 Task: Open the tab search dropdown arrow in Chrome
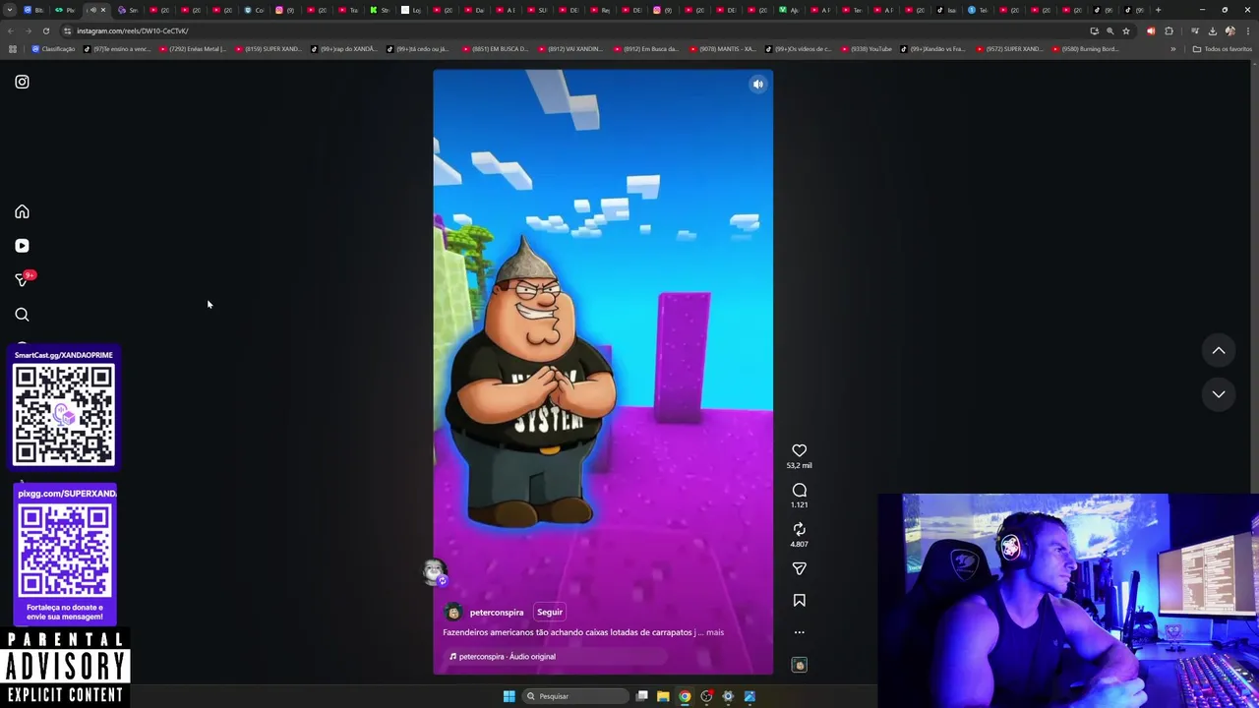[9, 10]
